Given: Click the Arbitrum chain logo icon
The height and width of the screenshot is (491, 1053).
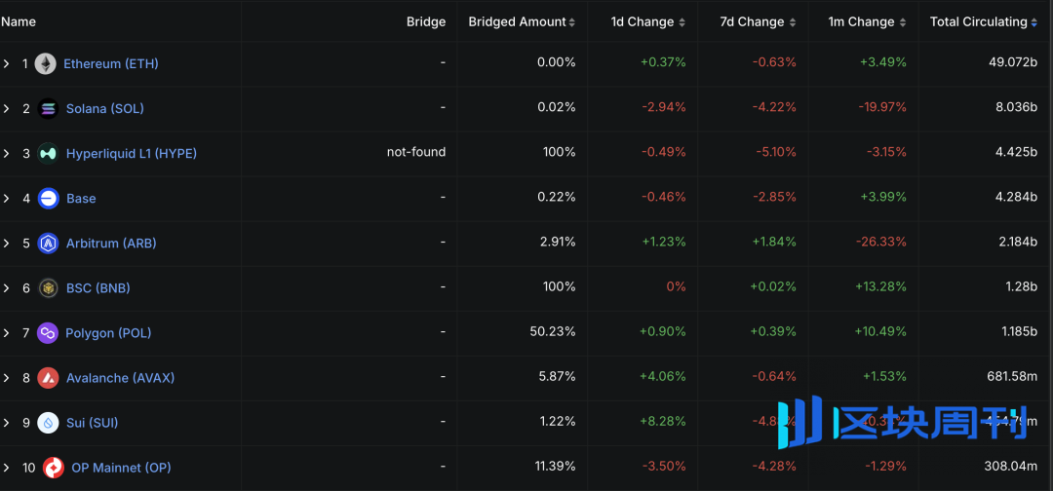Looking at the screenshot, I should (x=48, y=243).
